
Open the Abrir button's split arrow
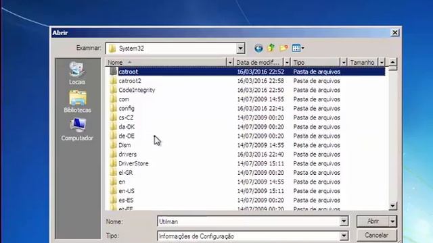(392, 221)
